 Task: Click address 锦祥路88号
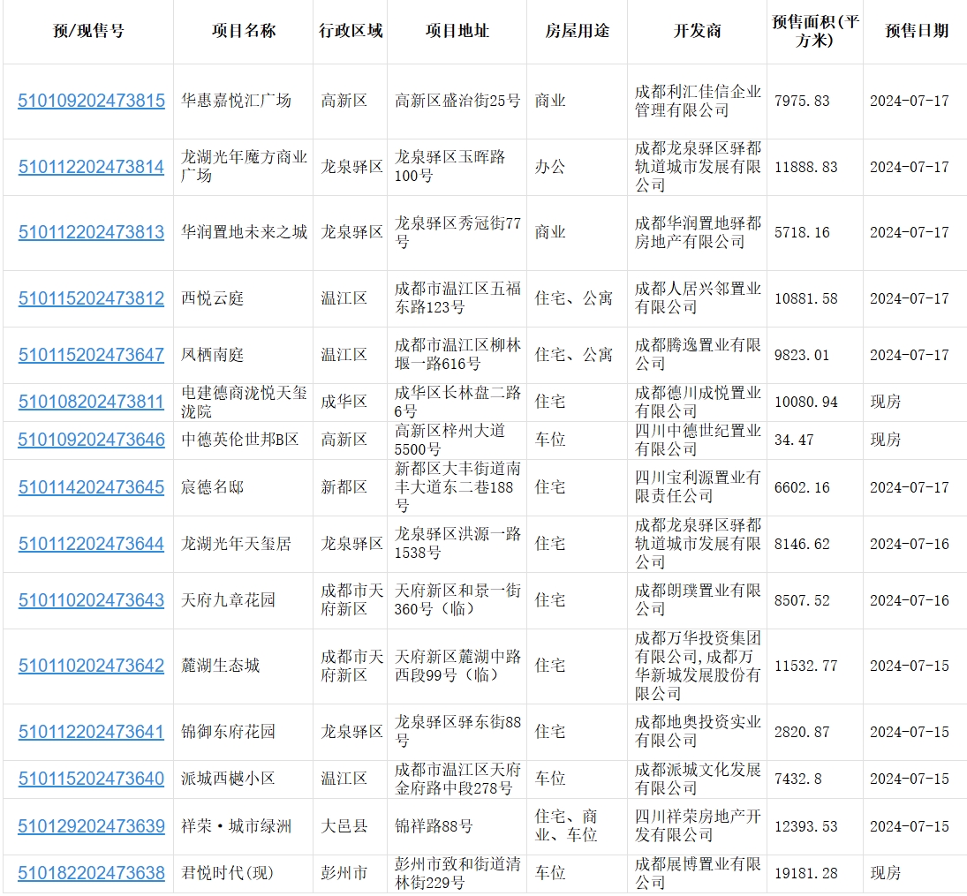[x=434, y=826]
